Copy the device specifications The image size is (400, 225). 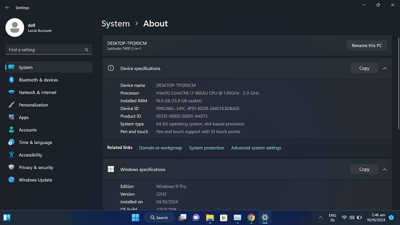point(364,68)
